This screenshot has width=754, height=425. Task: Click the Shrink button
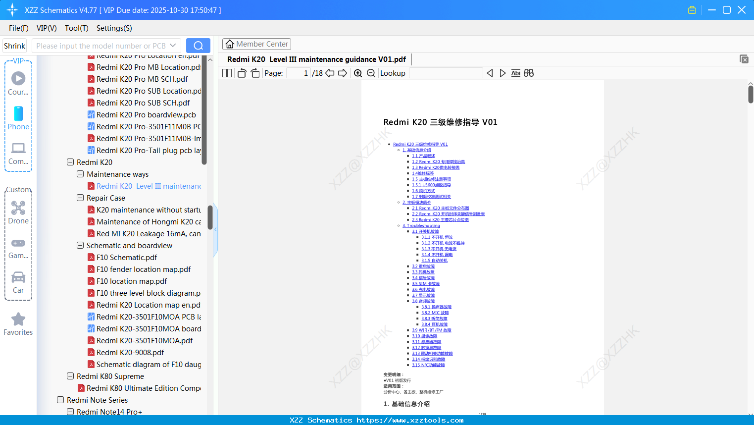pos(15,46)
